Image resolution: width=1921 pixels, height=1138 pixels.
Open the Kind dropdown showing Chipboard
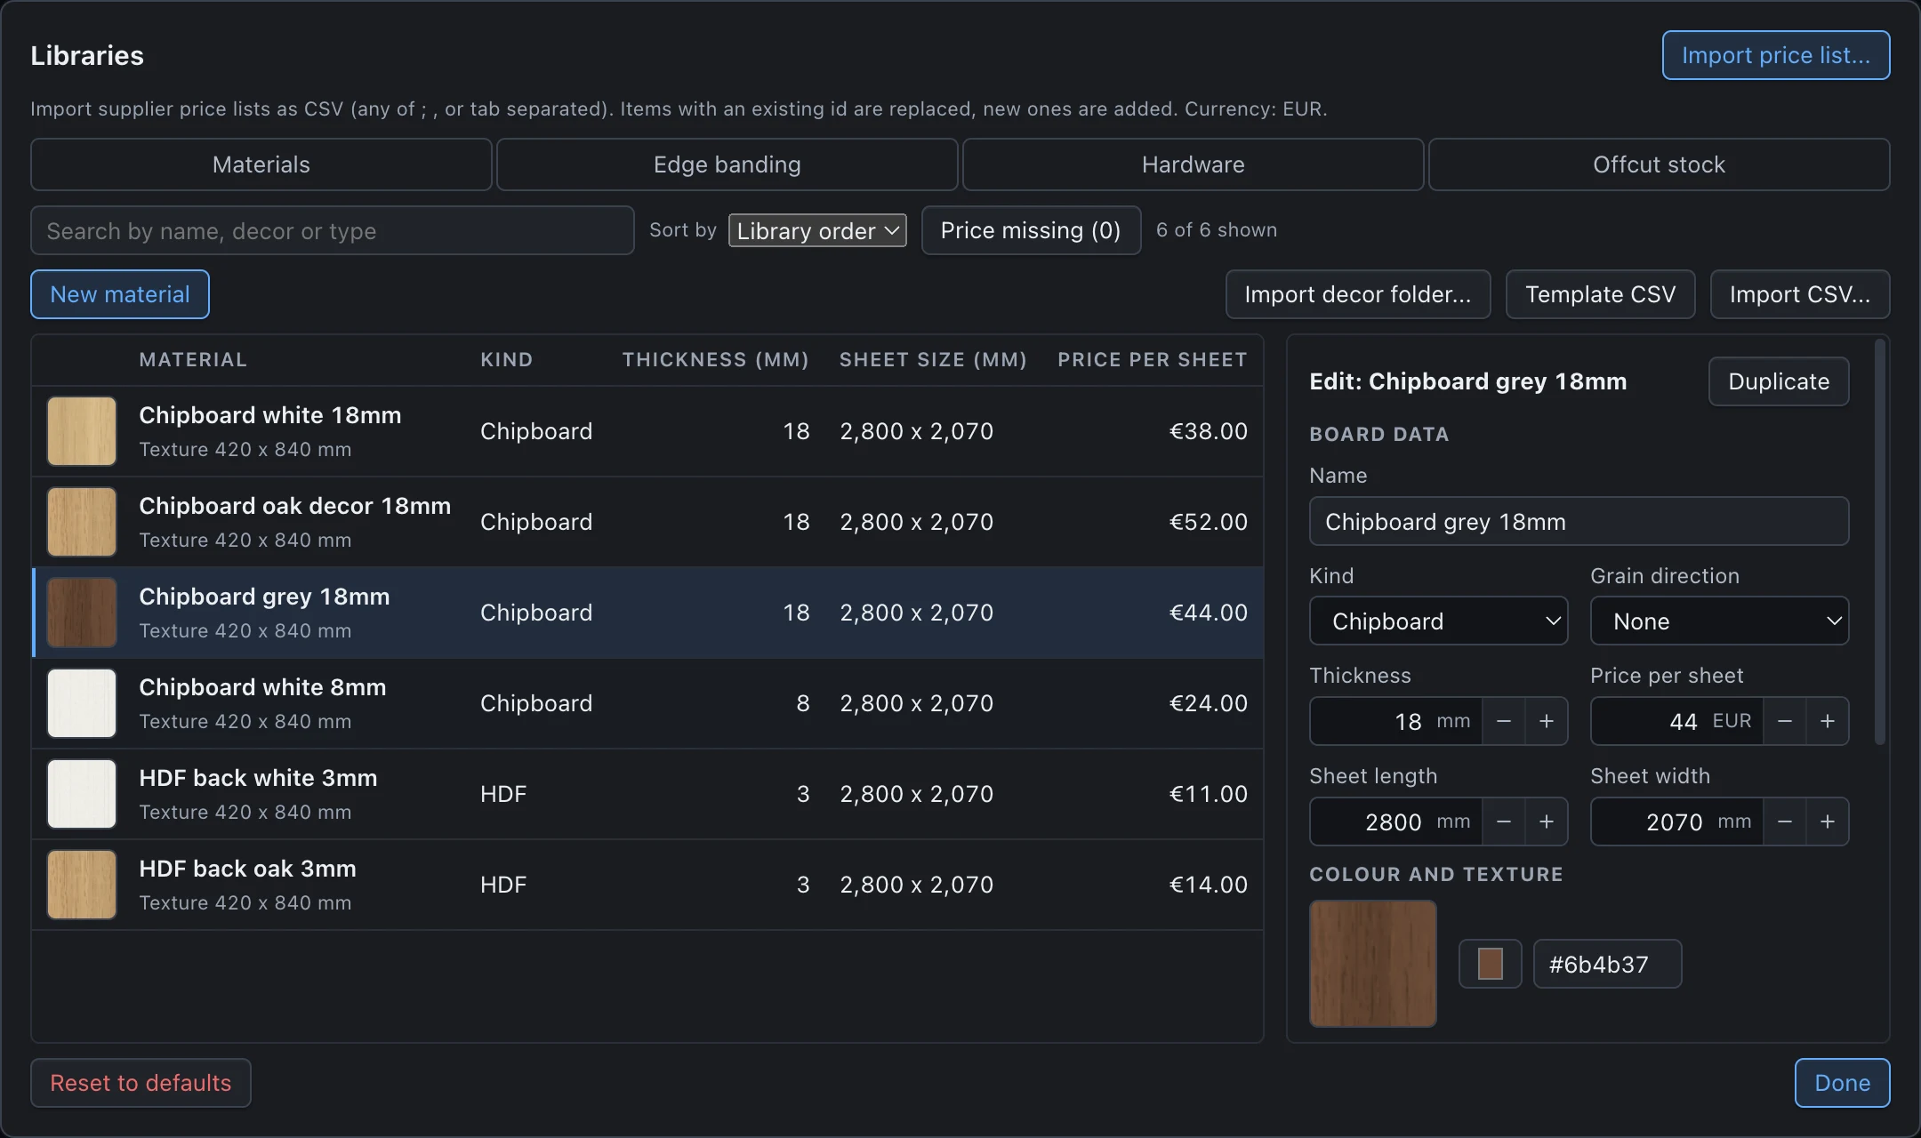[1438, 621]
